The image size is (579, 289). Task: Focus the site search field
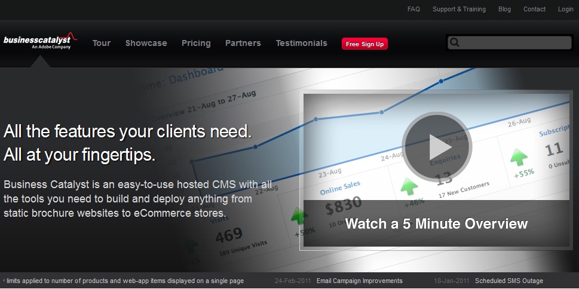click(510, 42)
